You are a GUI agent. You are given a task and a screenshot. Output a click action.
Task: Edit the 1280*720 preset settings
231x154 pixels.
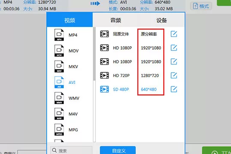click(x=174, y=75)
